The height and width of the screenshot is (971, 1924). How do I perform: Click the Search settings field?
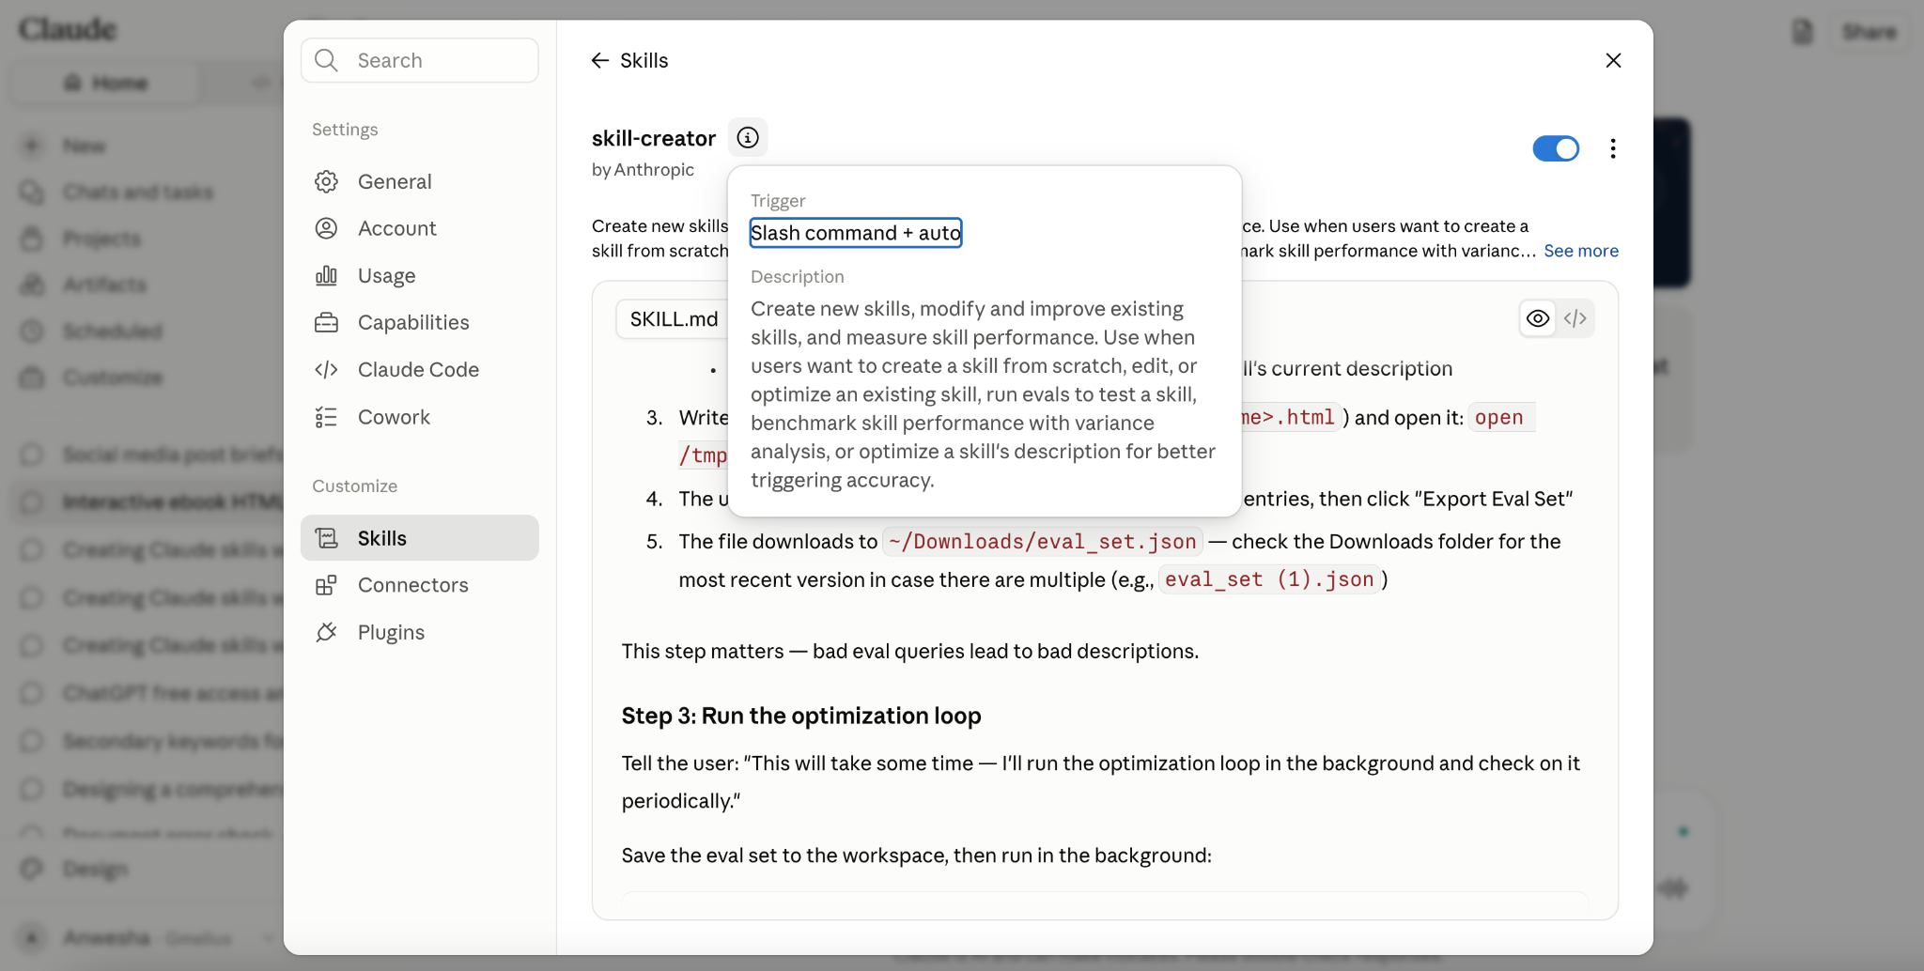click(420, 60)
